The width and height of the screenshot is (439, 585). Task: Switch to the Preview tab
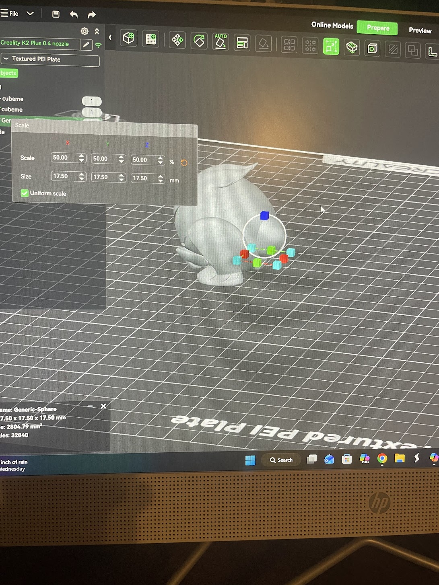tap(420, 30)
